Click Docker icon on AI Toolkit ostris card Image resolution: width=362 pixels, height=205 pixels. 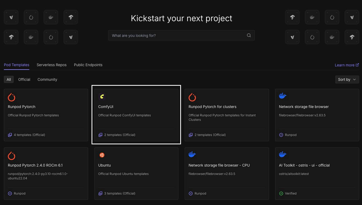[x=283, y=155]
